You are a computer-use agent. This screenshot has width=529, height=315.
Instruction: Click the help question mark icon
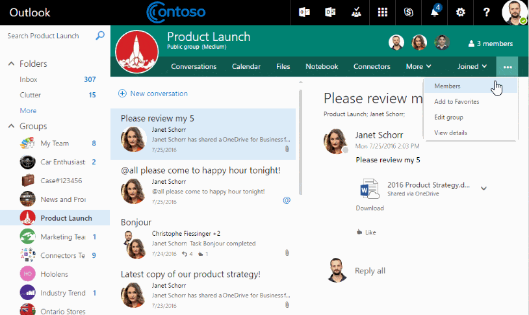486,12
